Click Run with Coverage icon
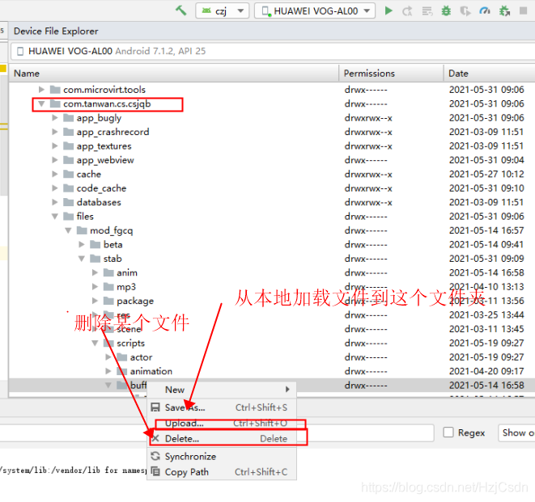This screenshot has width=535, height=502. point(465,11)
